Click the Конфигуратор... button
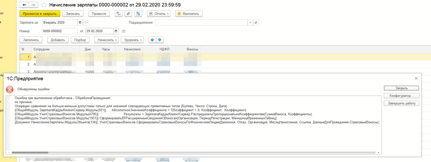The image size is (431, 162). tap(401, 96)
